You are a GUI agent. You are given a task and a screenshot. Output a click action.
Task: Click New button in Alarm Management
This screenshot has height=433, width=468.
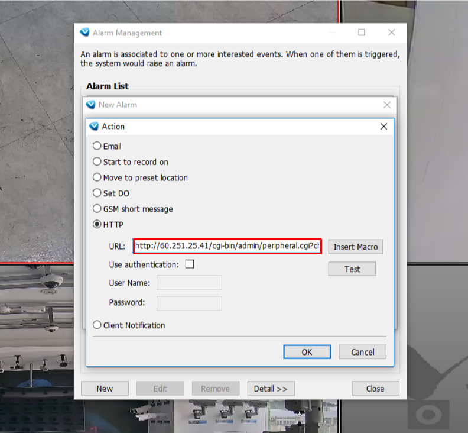[105, 389]
